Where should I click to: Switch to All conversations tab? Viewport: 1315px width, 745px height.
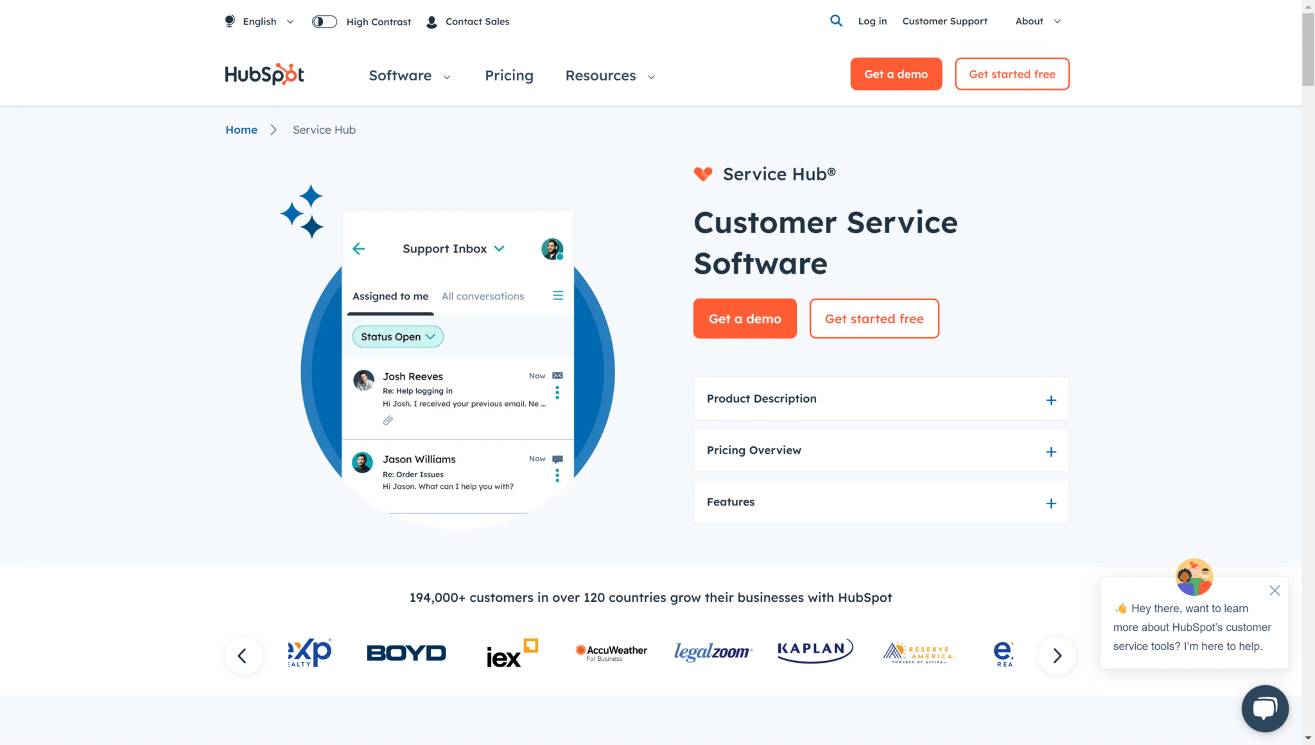483,297
